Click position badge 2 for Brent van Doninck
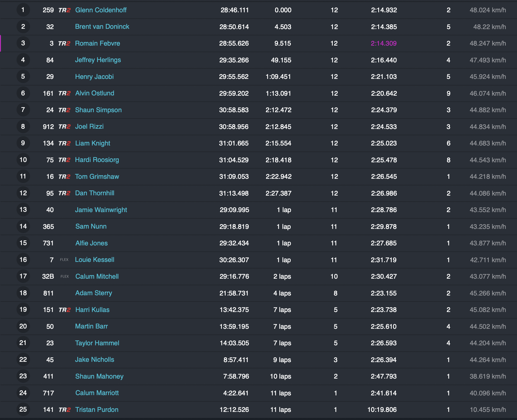517x420 pixels. coord(23,27)
